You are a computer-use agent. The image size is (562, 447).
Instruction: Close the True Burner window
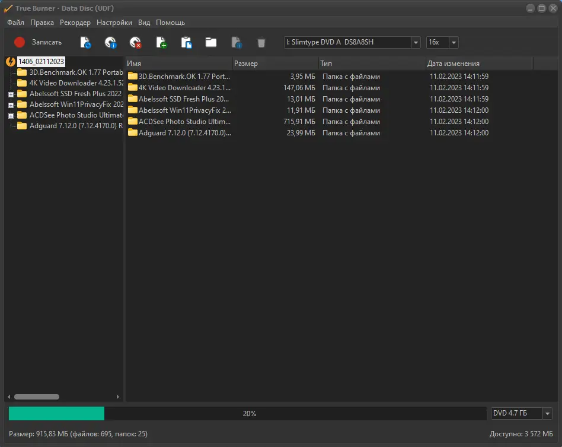pos(553,8)
